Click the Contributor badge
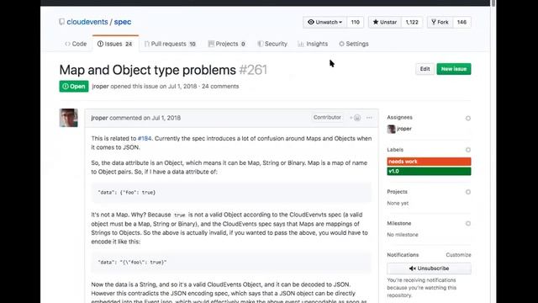 point(327,118)
